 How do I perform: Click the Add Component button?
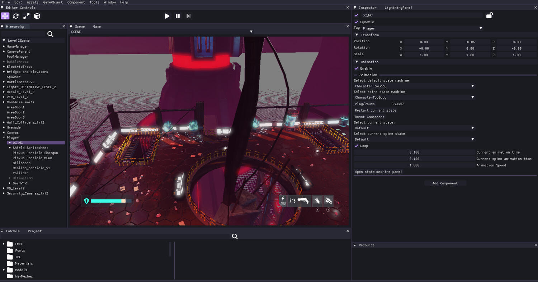click(x=445, y=183)
